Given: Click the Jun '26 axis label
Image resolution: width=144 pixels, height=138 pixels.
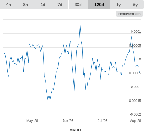Looking at the screenshot, I should coord(68,121).
